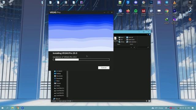Open Wondershare UniConverter desktop icon

[x=174, y=21]
